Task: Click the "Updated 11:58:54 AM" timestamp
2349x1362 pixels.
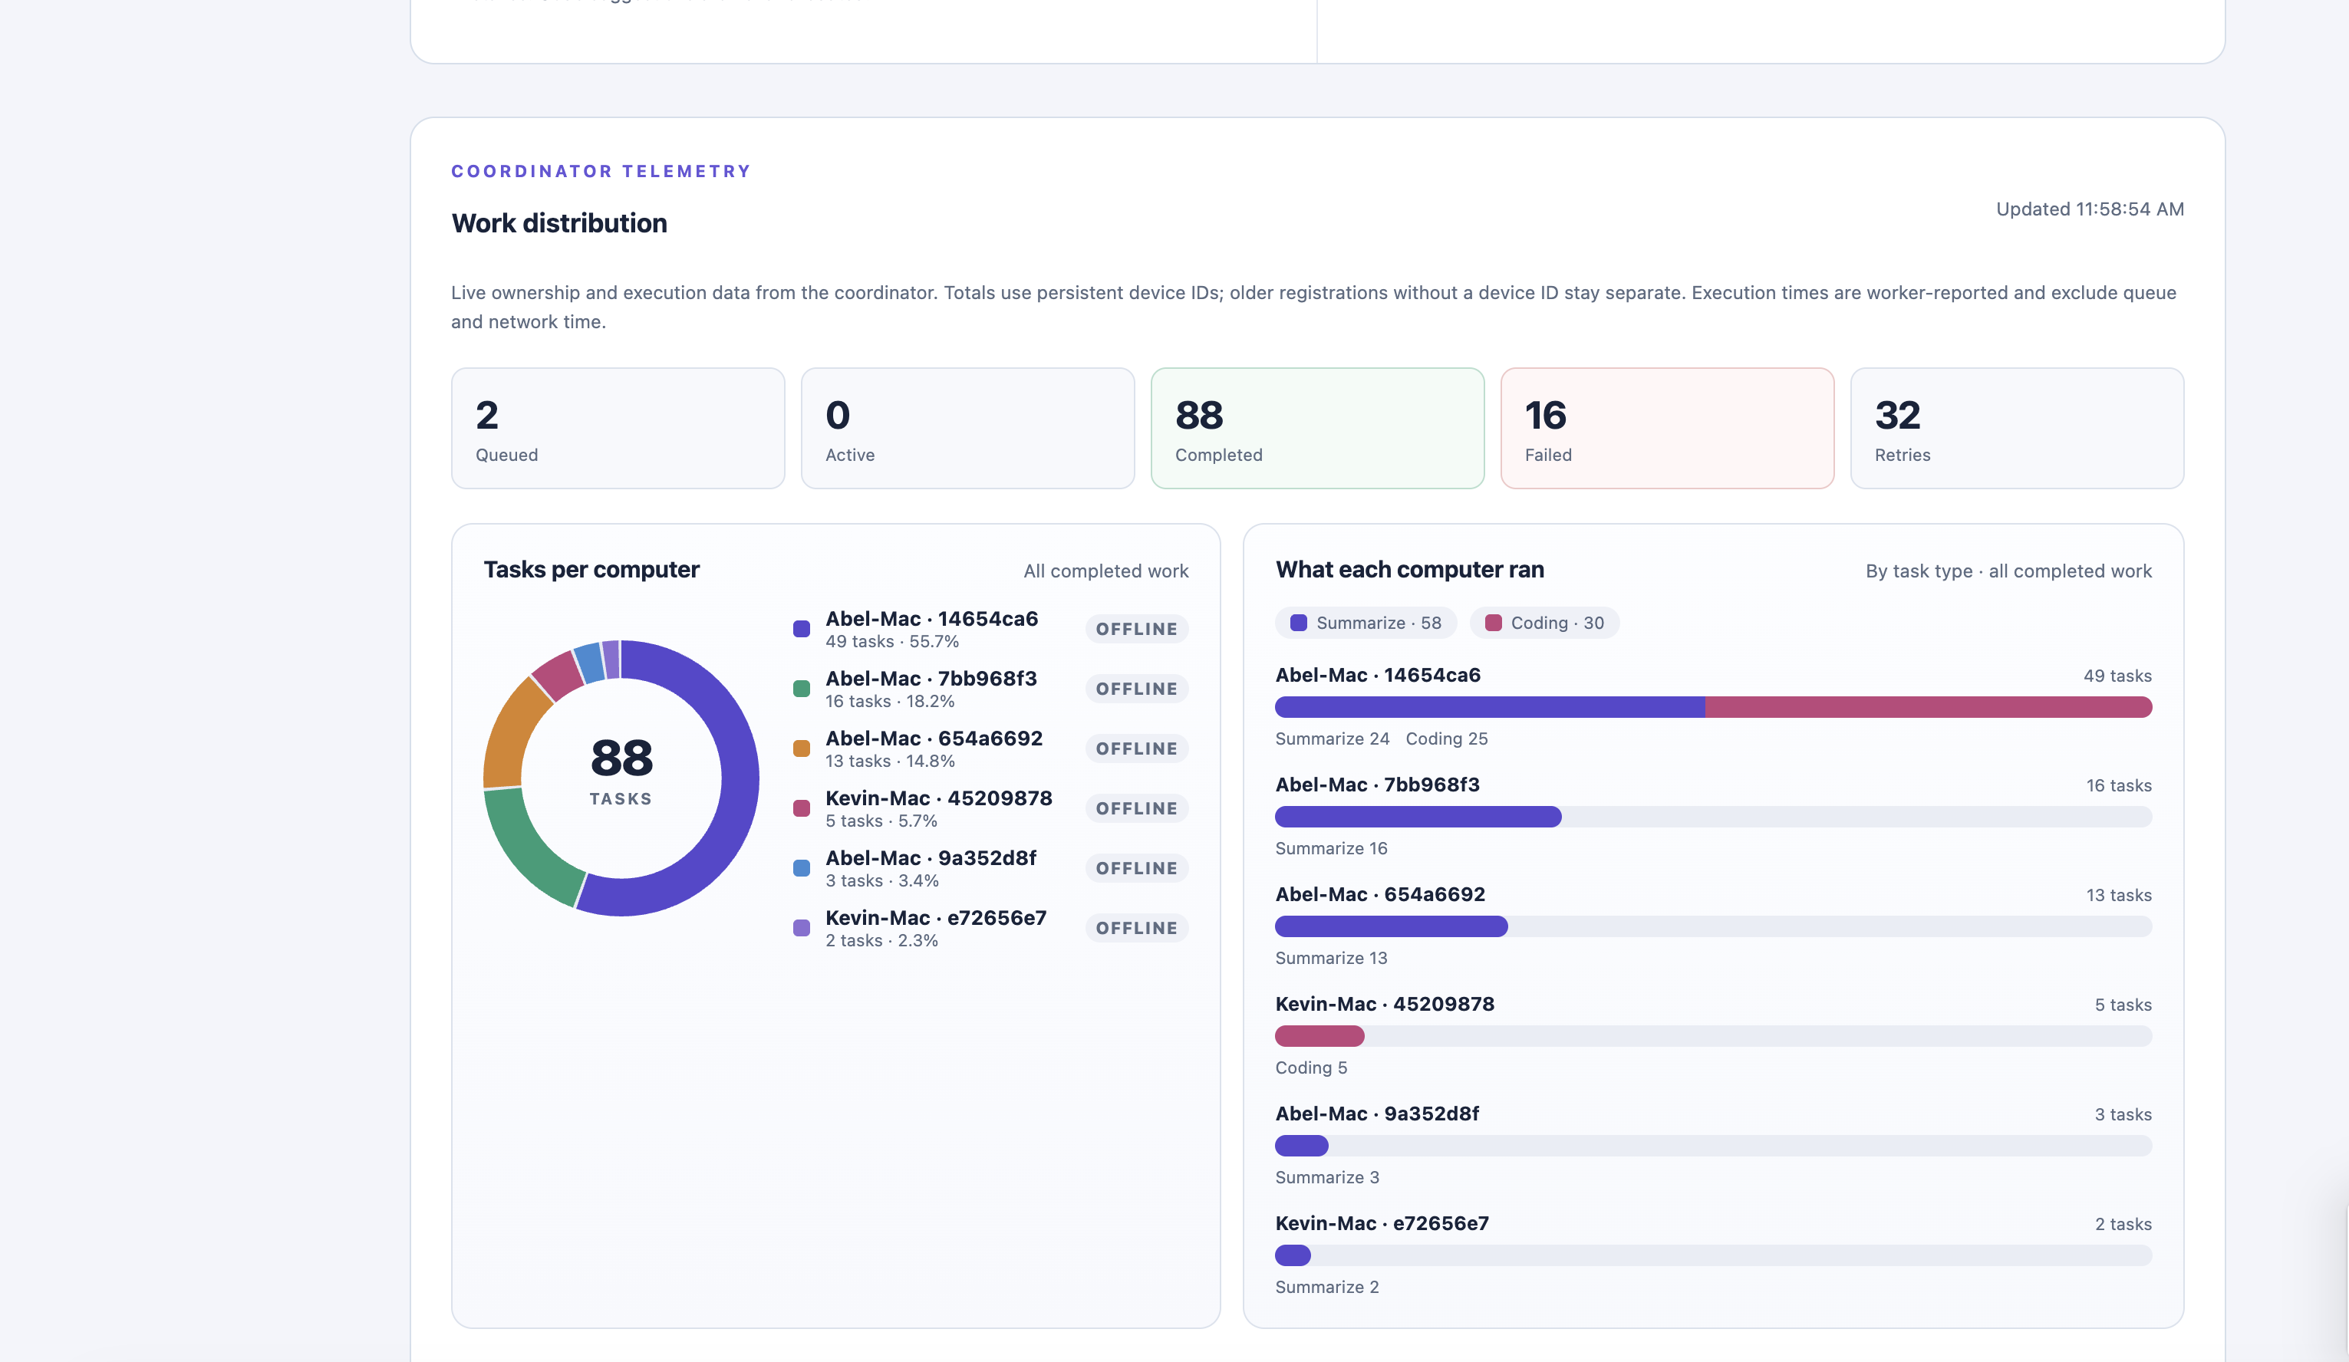Action: [x=2090, y=209]
